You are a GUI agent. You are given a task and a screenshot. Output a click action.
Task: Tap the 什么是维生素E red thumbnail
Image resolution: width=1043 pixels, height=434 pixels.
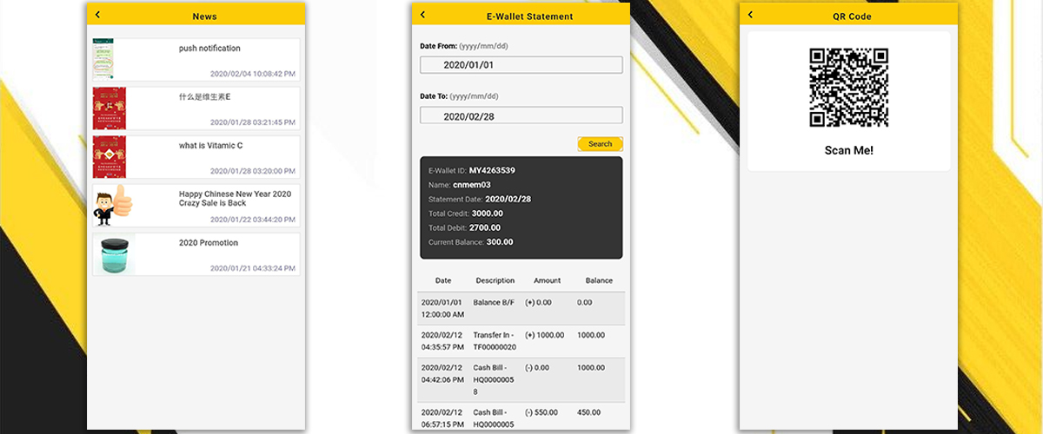click(110, 108)
